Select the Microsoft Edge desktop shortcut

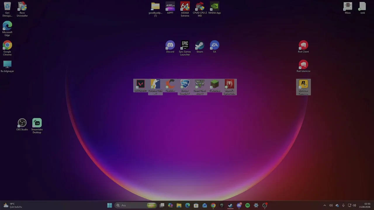point(7,29)
